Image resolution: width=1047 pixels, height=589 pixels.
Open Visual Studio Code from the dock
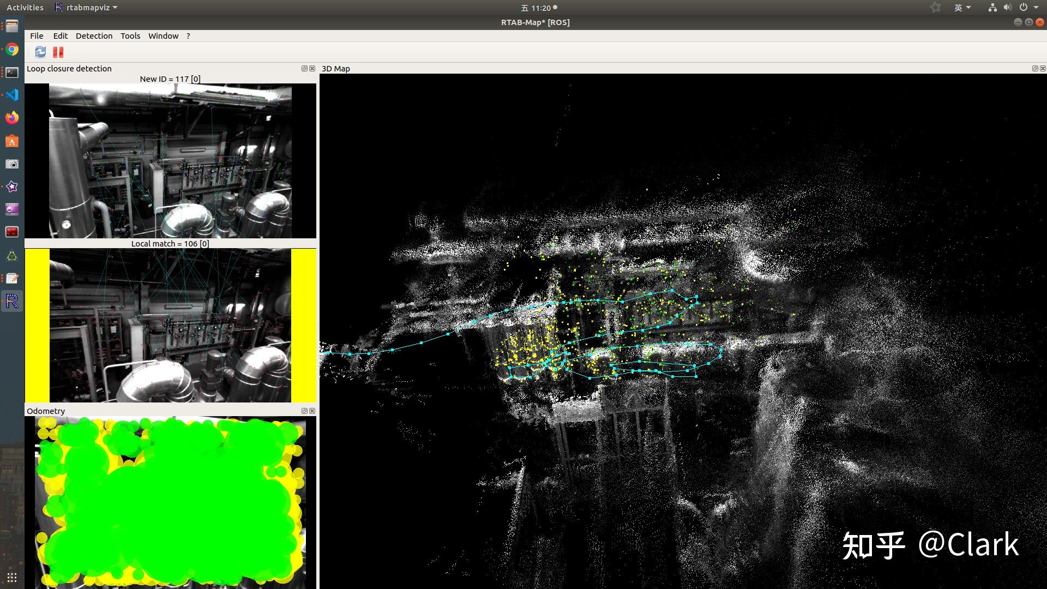11,95
